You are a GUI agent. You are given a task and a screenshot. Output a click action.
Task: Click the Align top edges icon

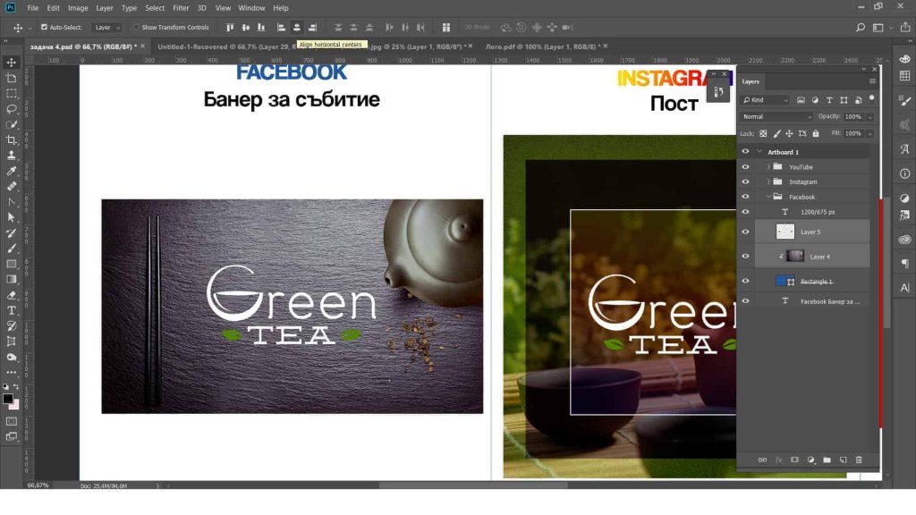[230, 28]
